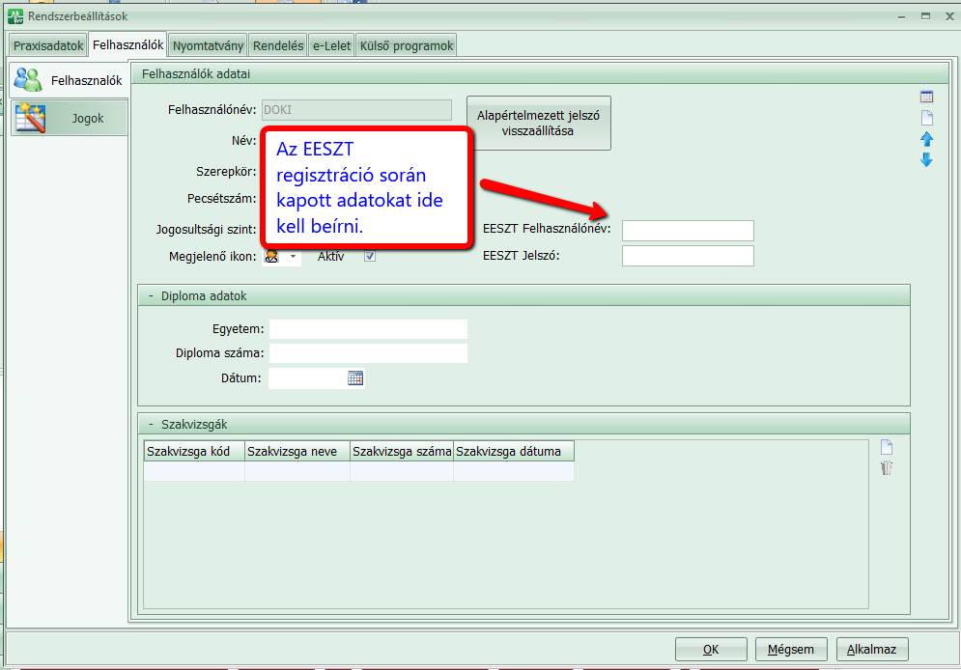The width and height of the screenshot is (961, 670).
Task: Open the user list table icon
Action: click(x=926, y=97)
